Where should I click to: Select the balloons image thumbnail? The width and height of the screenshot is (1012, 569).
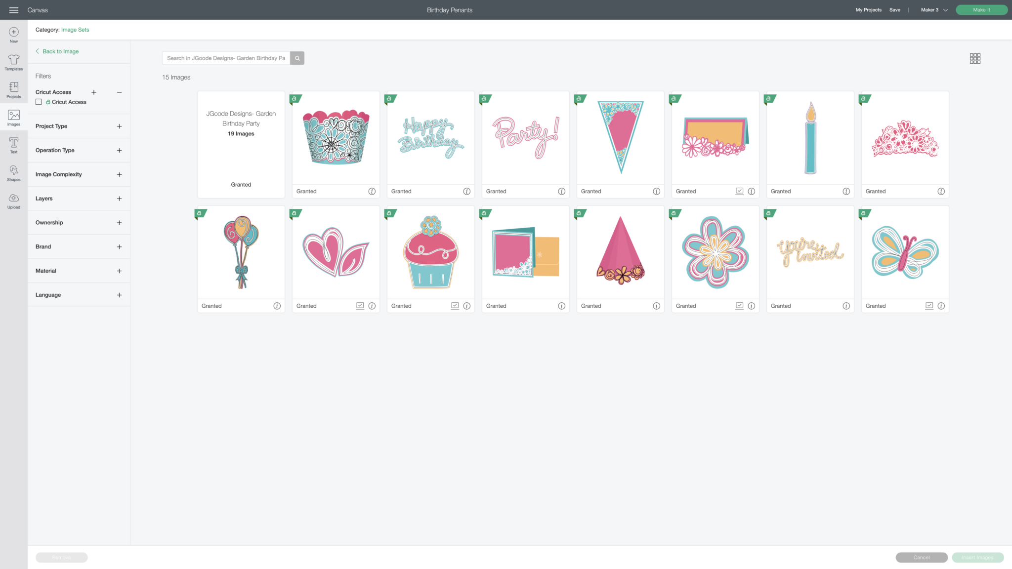click(x=241, y=252)
